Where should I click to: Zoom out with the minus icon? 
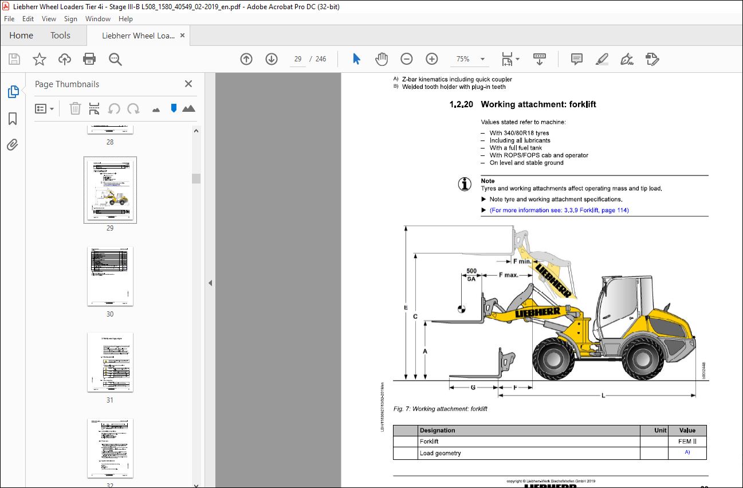point(407,59)
